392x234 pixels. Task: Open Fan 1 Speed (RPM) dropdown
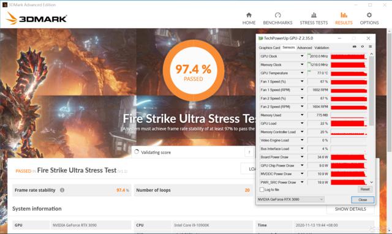(x=302, y=90)
